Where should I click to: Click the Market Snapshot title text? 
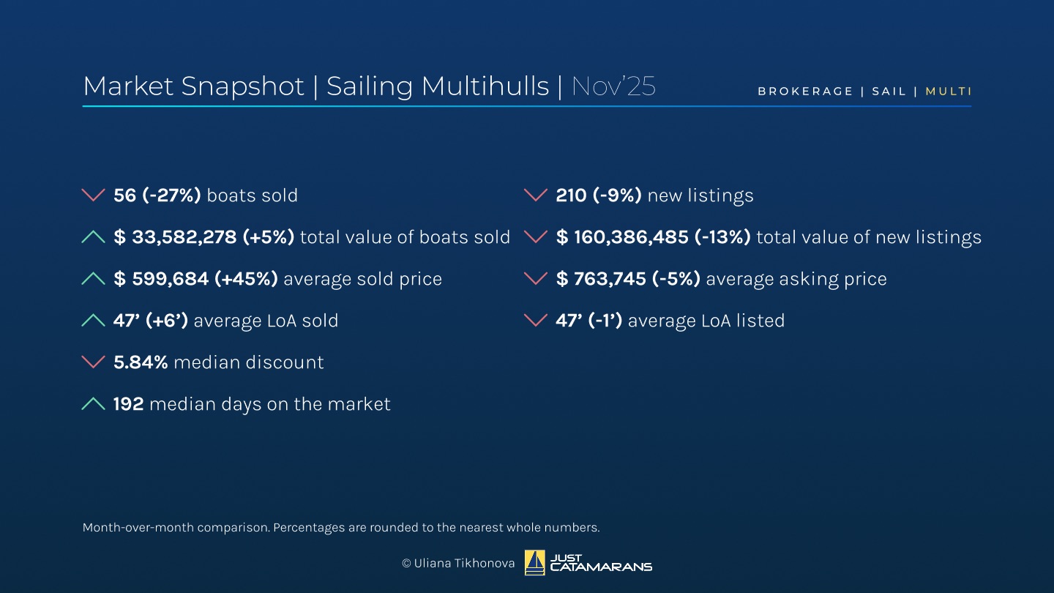point(193,86)
